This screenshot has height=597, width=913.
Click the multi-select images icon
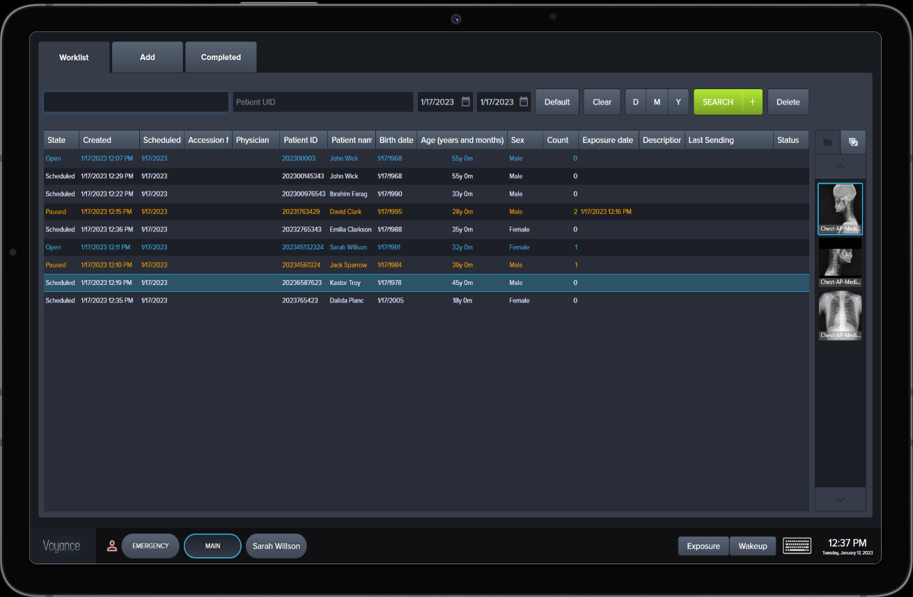(x=853, y=142)
